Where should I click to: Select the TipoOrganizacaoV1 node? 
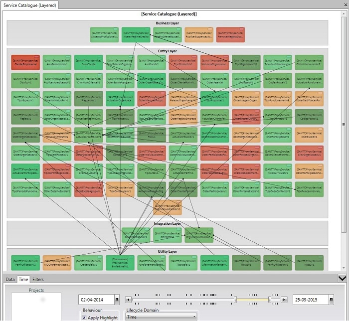click(x=246, y=62)
